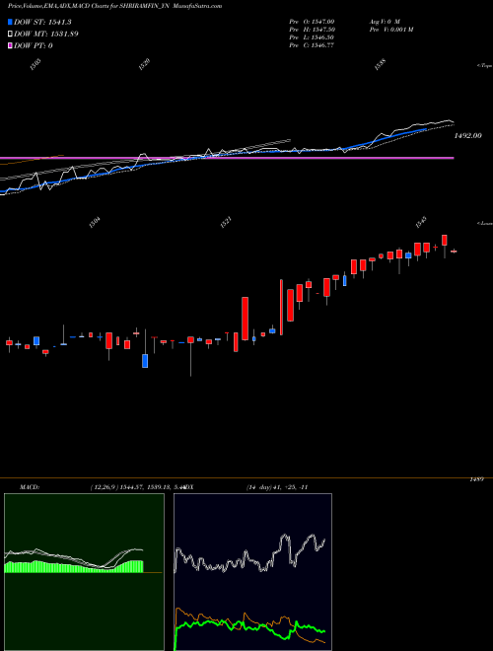Select the 'DOW PT: 0' label
Viewport: 493px width, 651px height.
pyautogui.click(x=34, y=45)
